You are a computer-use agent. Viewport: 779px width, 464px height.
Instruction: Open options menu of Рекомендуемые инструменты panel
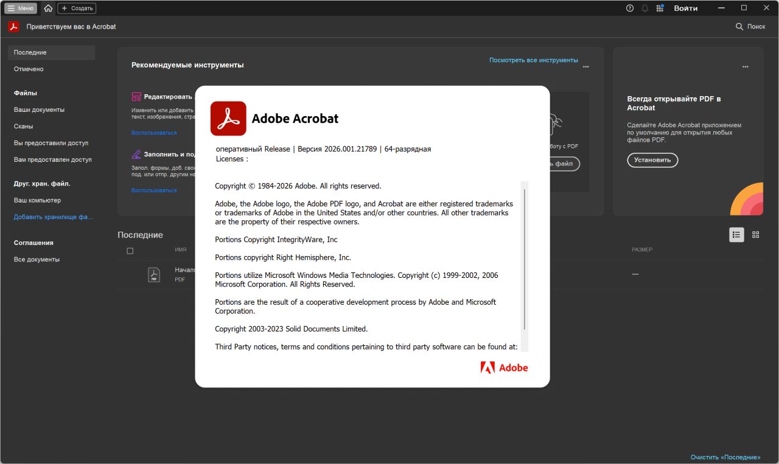click(586, 67)
